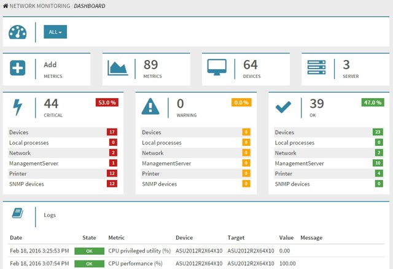Screen dimensions: 393x269
Task: Open the ALL filter dropdown
Action: click(x=55, y=32)
